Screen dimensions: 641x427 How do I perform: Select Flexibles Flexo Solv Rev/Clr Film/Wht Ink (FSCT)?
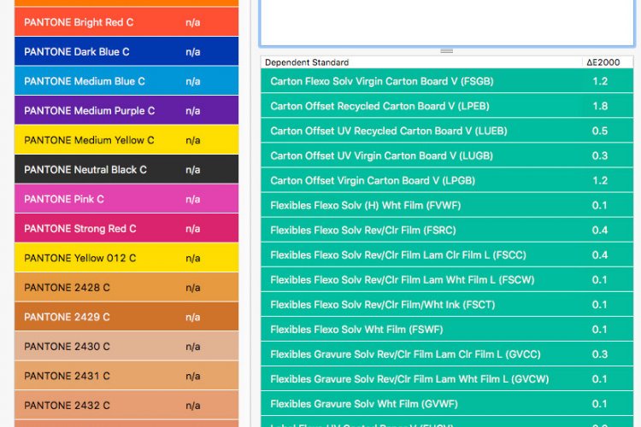coord(447,304)
